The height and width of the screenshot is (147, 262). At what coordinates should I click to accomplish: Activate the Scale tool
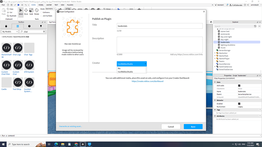(x=31, y=12)
